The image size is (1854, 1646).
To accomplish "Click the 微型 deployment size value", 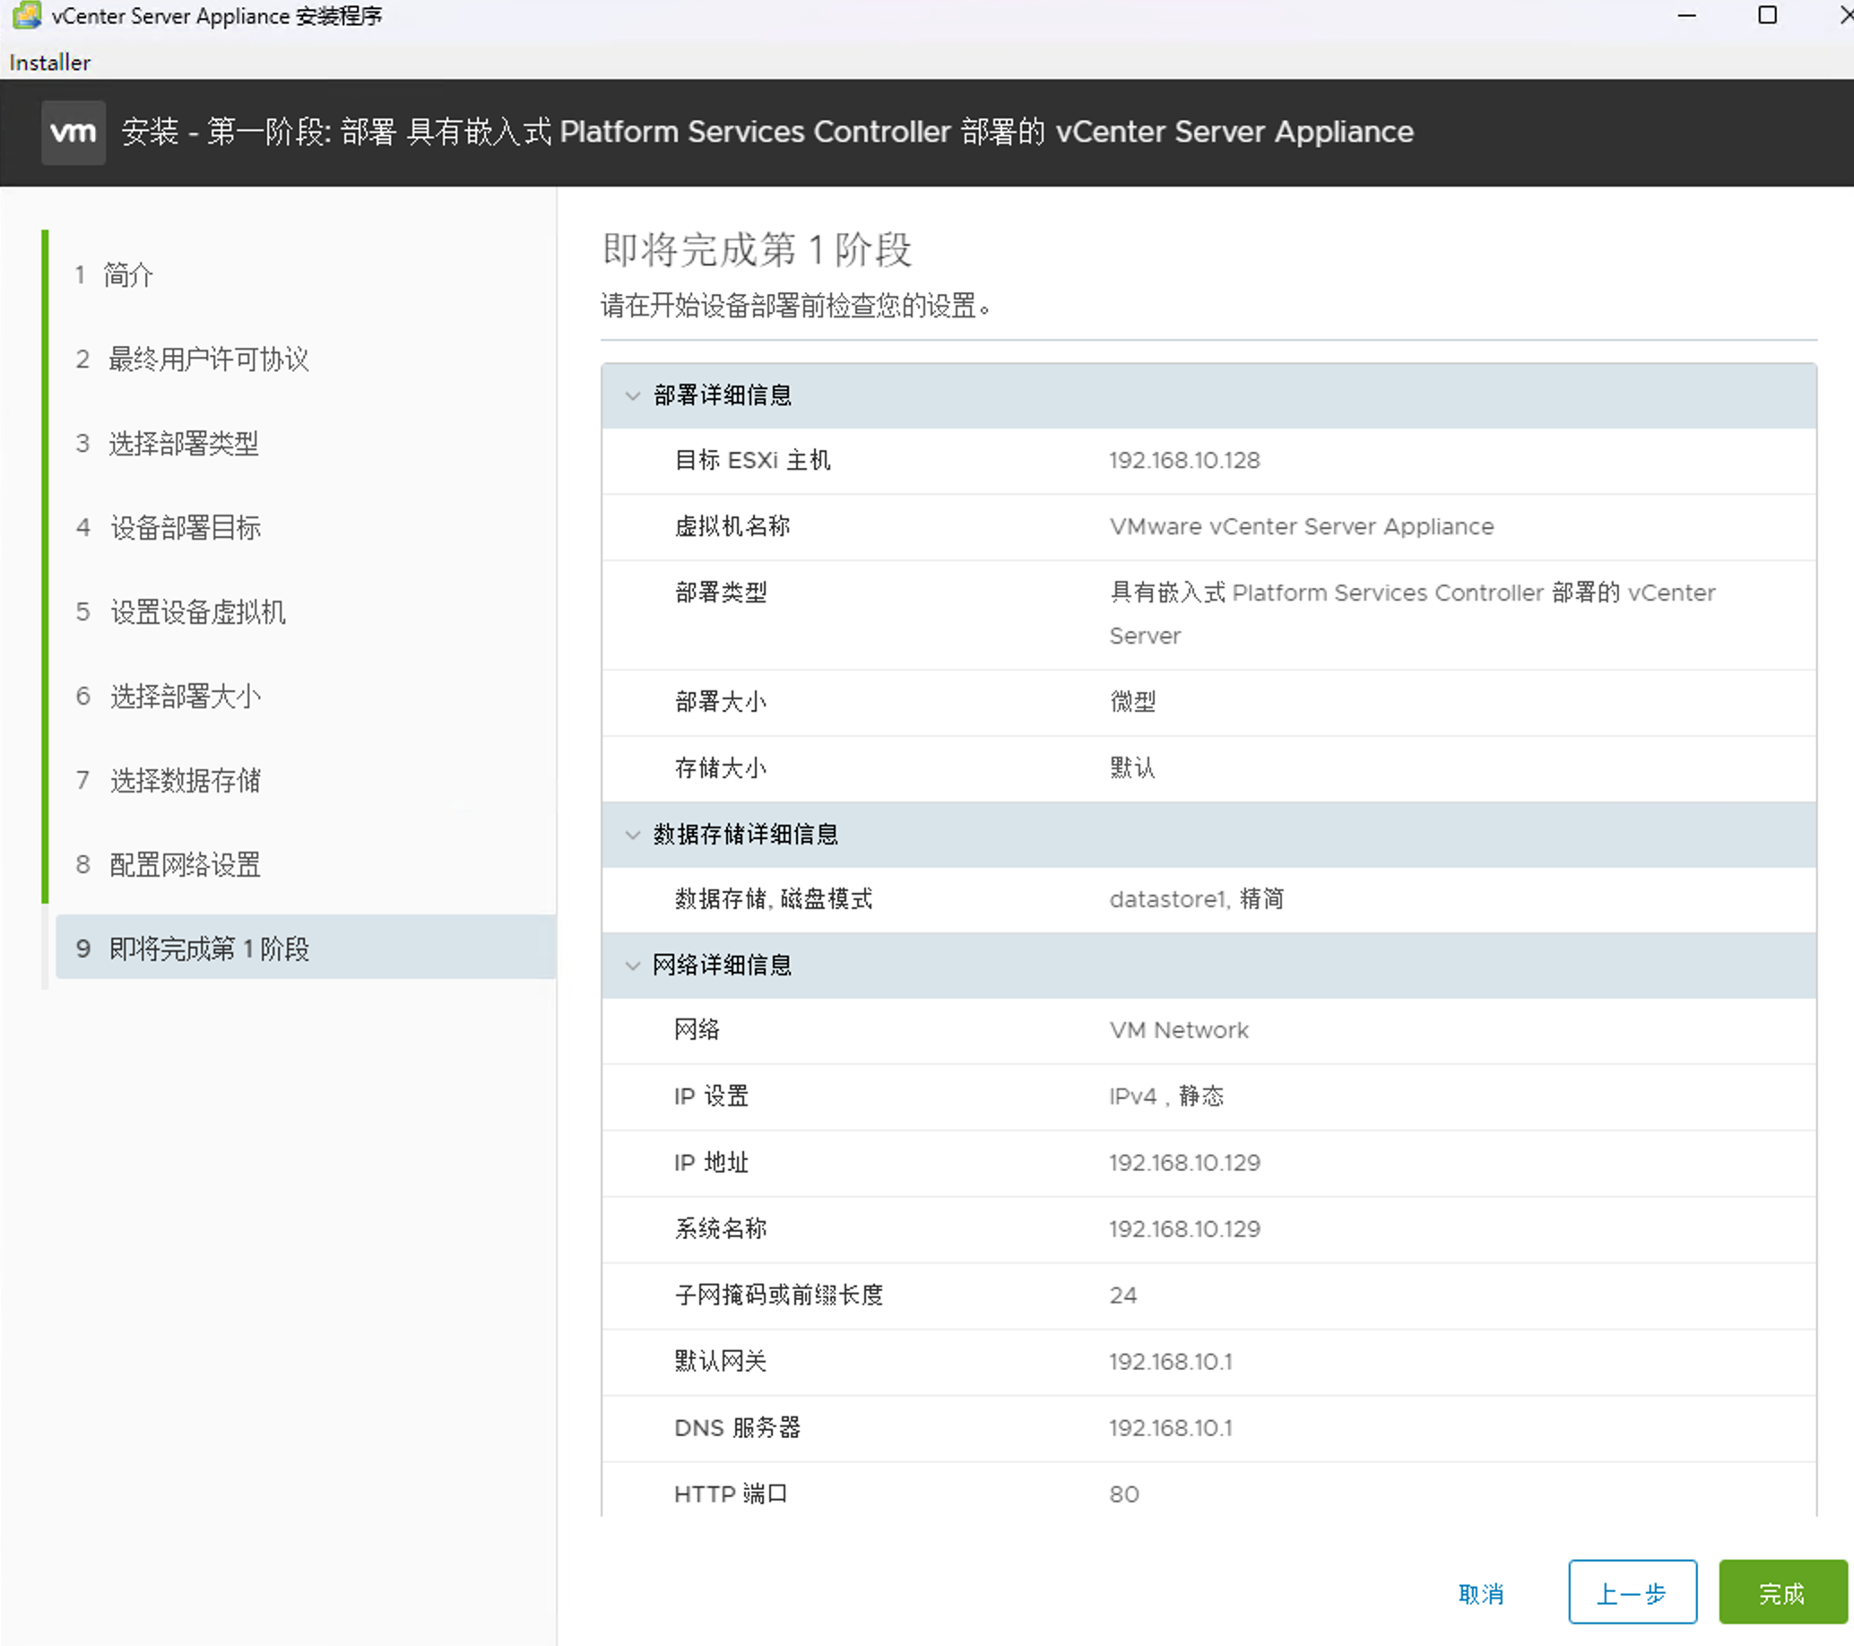I will pyautogui.click(x=1133, y=702).
